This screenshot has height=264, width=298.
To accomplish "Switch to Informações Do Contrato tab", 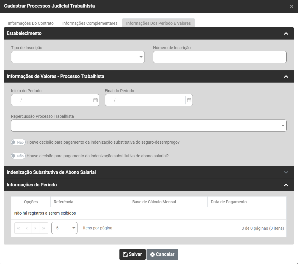I will click(x=31, y=23).
